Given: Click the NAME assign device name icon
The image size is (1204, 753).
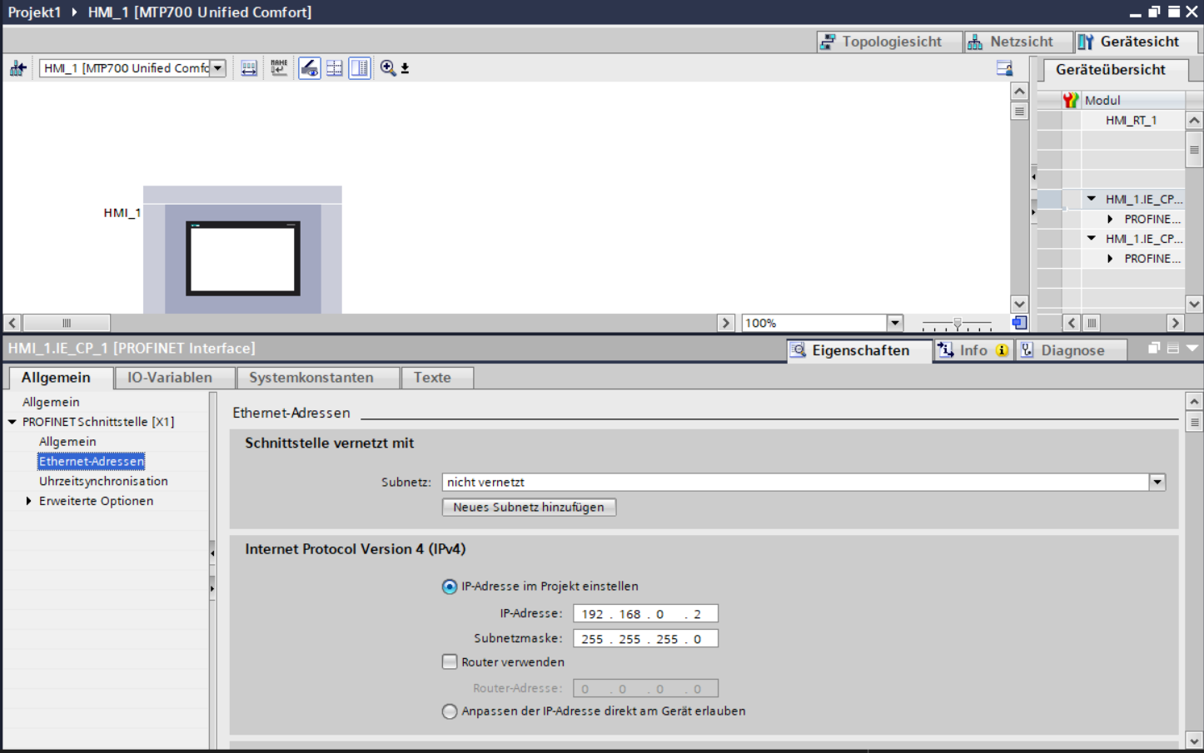Looking at the screenshot, I should click(x=278, y=68).
